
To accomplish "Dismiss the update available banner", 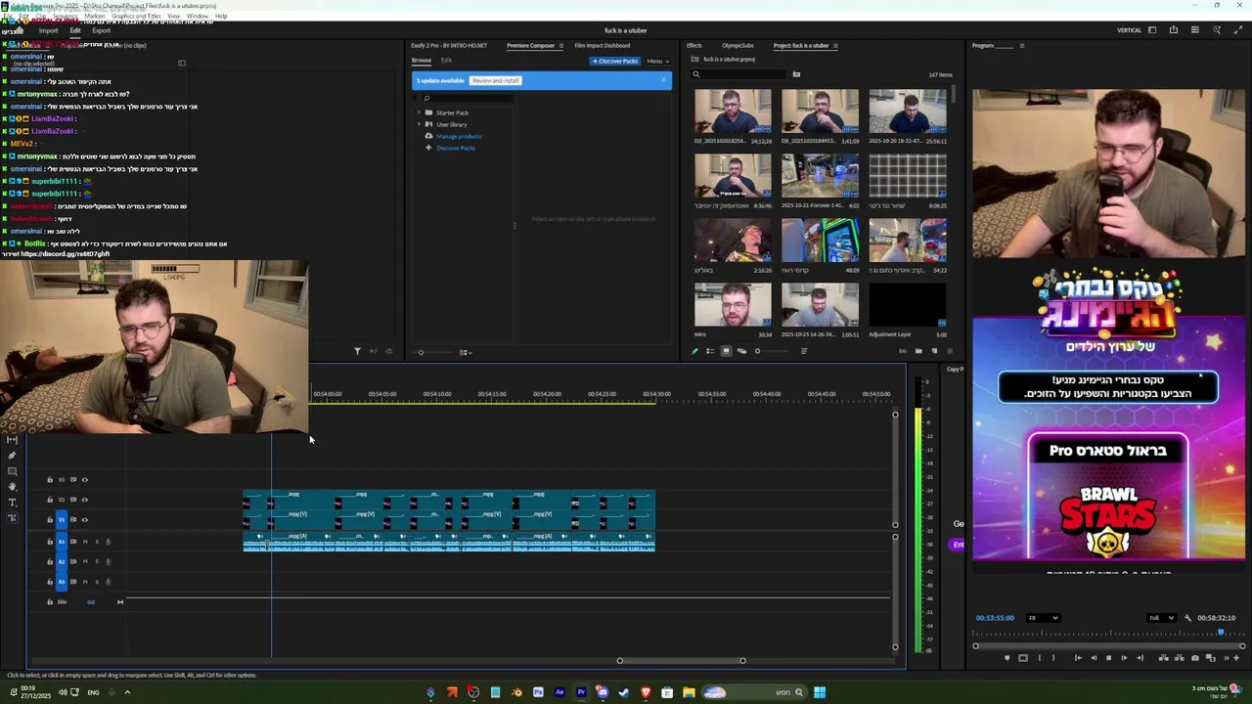I will point(663,80).
